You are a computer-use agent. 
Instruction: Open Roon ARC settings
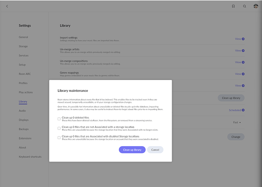(25, 74)
